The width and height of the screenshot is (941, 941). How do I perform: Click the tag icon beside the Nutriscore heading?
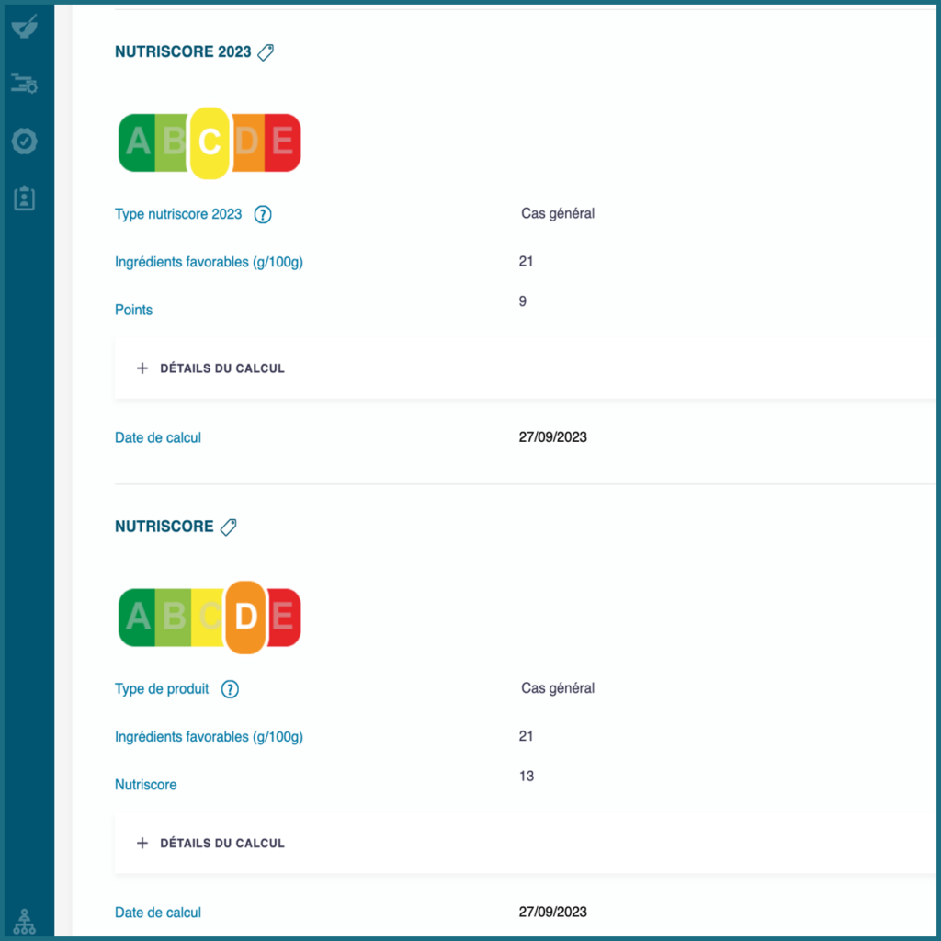(228, 527)
